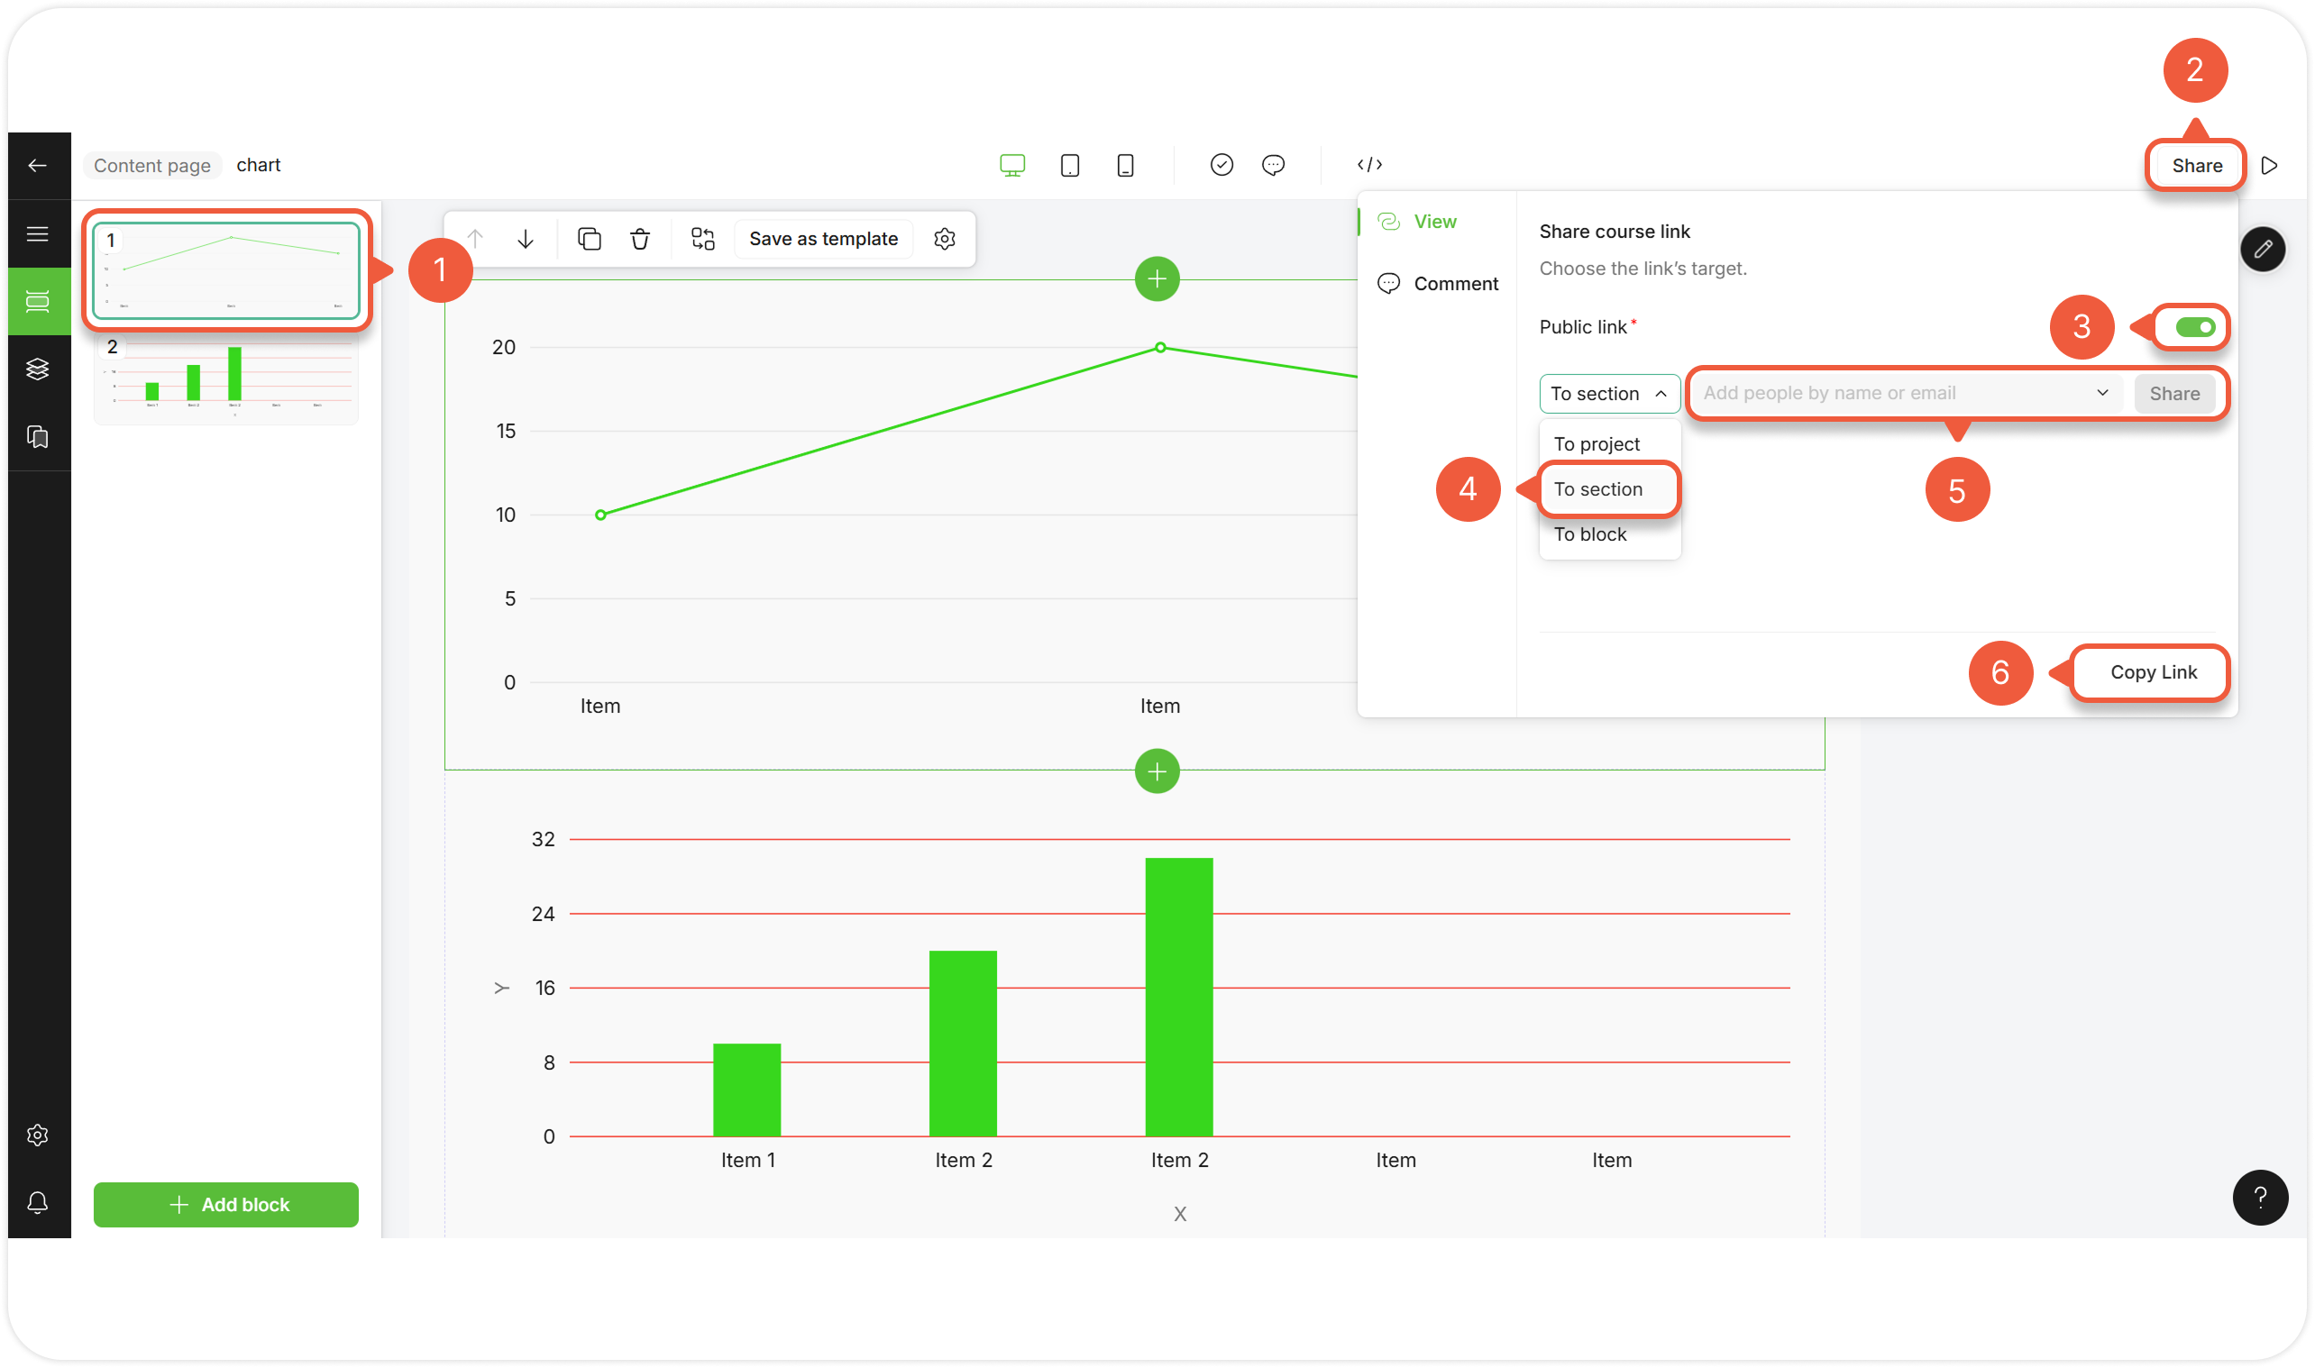Select To block option
The image size is (2315, 1368).
tap(1590, 534)
